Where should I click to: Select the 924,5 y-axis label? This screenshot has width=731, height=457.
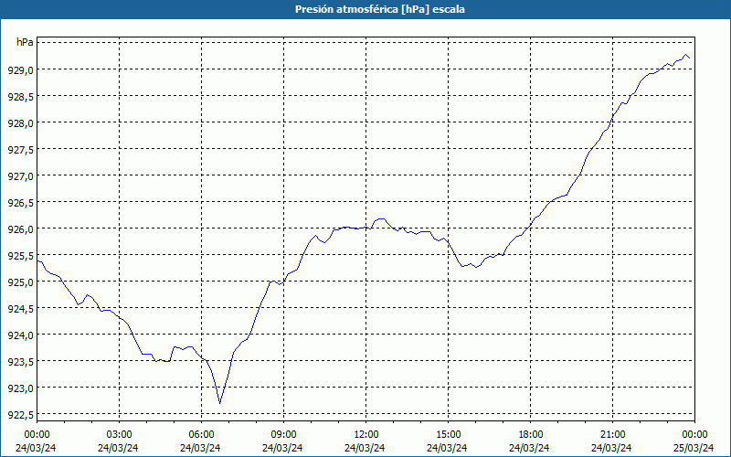20,309
